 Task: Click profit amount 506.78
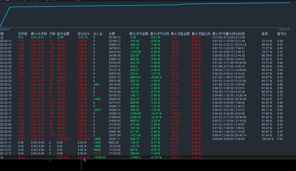pos(61,135)
